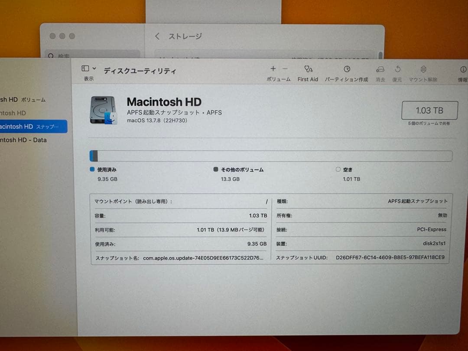The width and height of the screenshot is (468, 351).
Task: Toggle the その他のボリューム legend indicator
Action: click(215, 169)
